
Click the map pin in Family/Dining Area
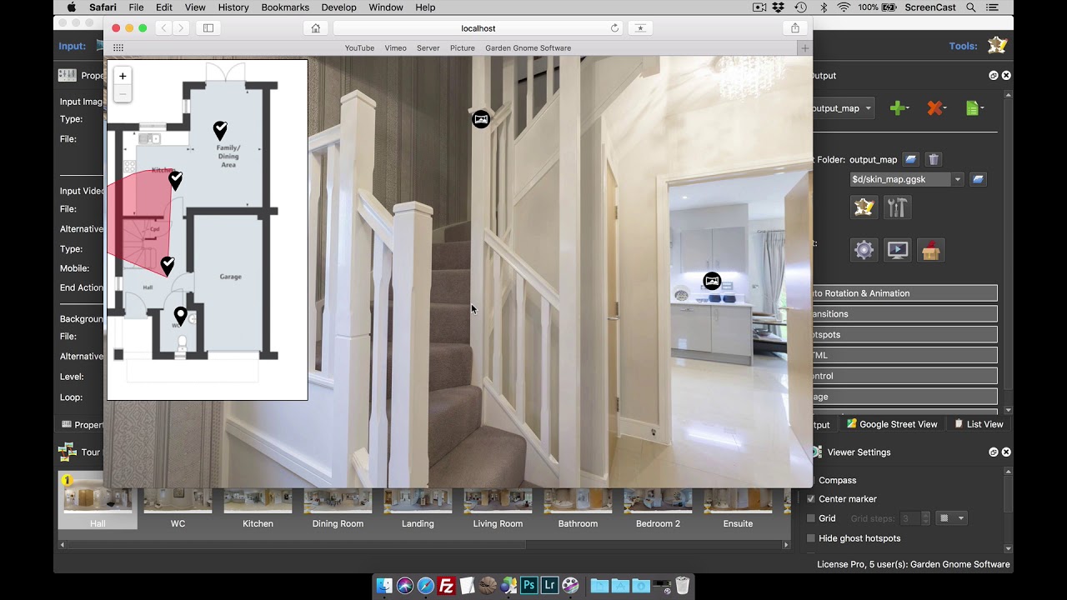(220, 130)
